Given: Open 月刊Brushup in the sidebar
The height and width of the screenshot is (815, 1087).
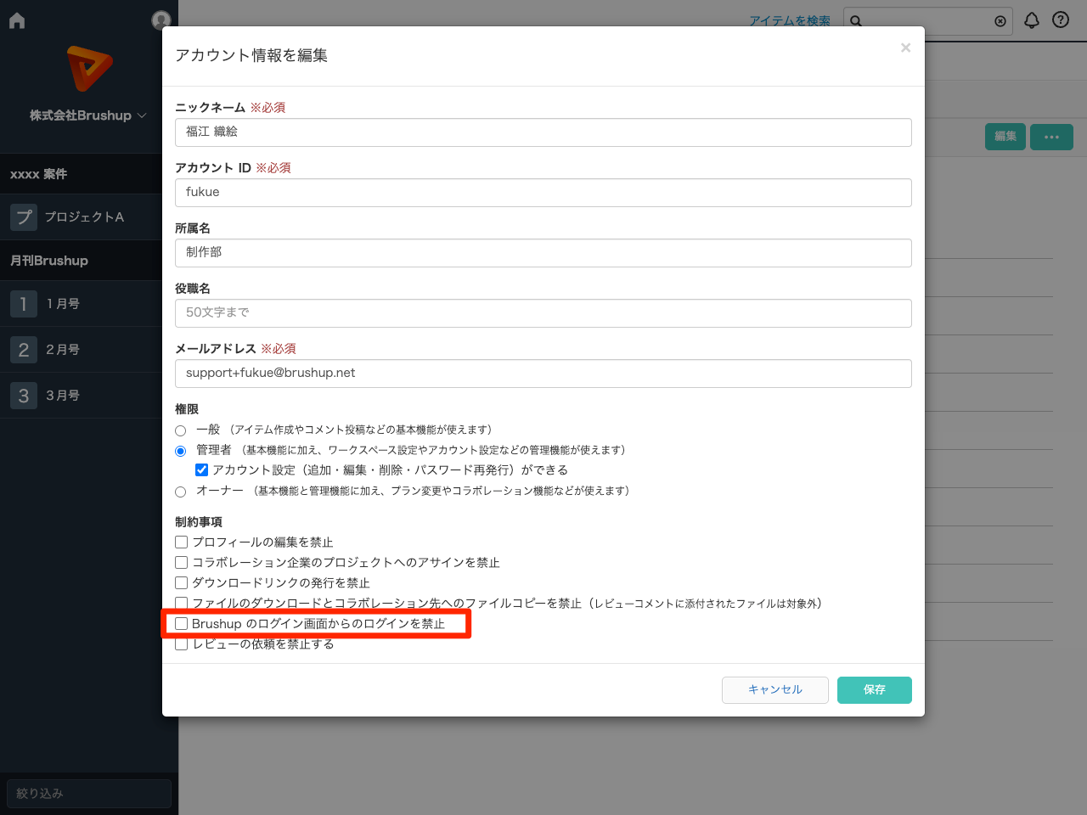Looking at the screenshot, I should point(51,260).
